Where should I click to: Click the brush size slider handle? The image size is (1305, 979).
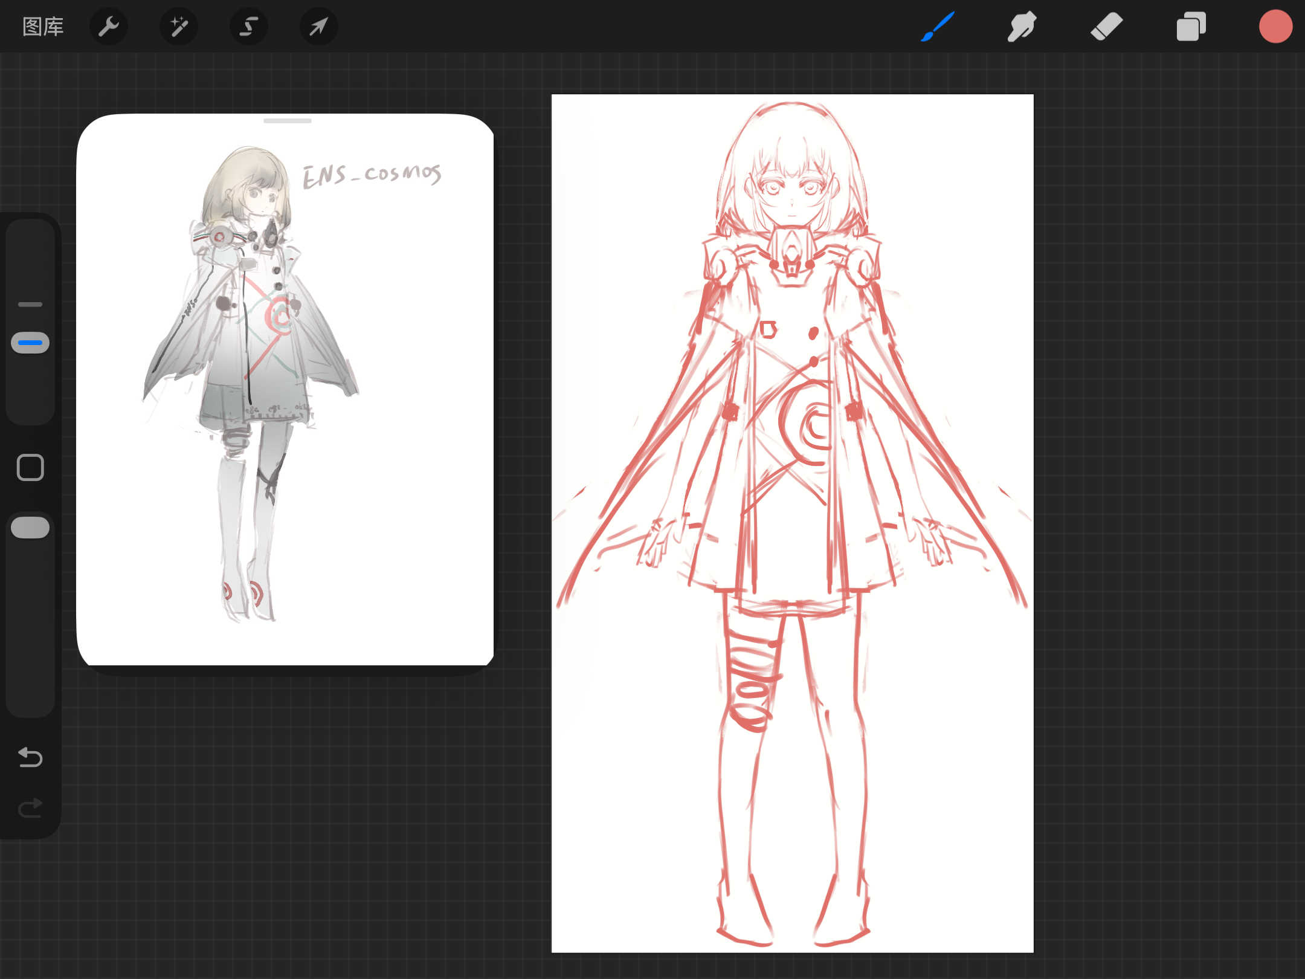tap(30, 343)
